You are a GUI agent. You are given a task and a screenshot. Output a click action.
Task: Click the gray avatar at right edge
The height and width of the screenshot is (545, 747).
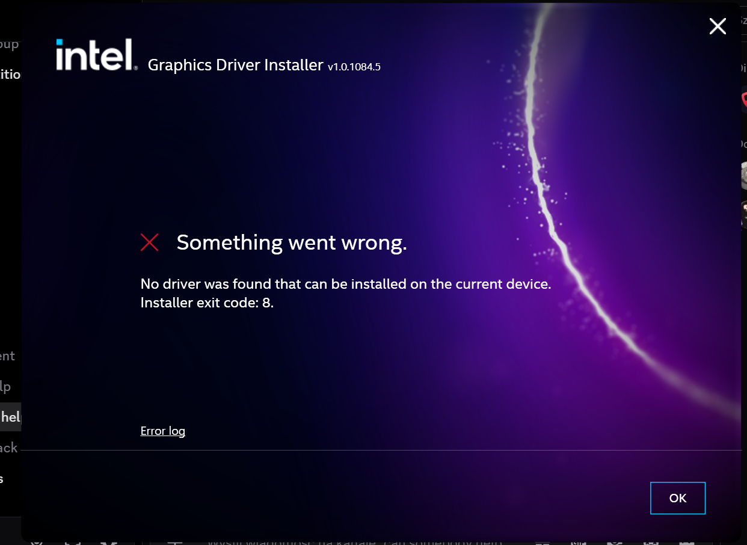point(743,175)
